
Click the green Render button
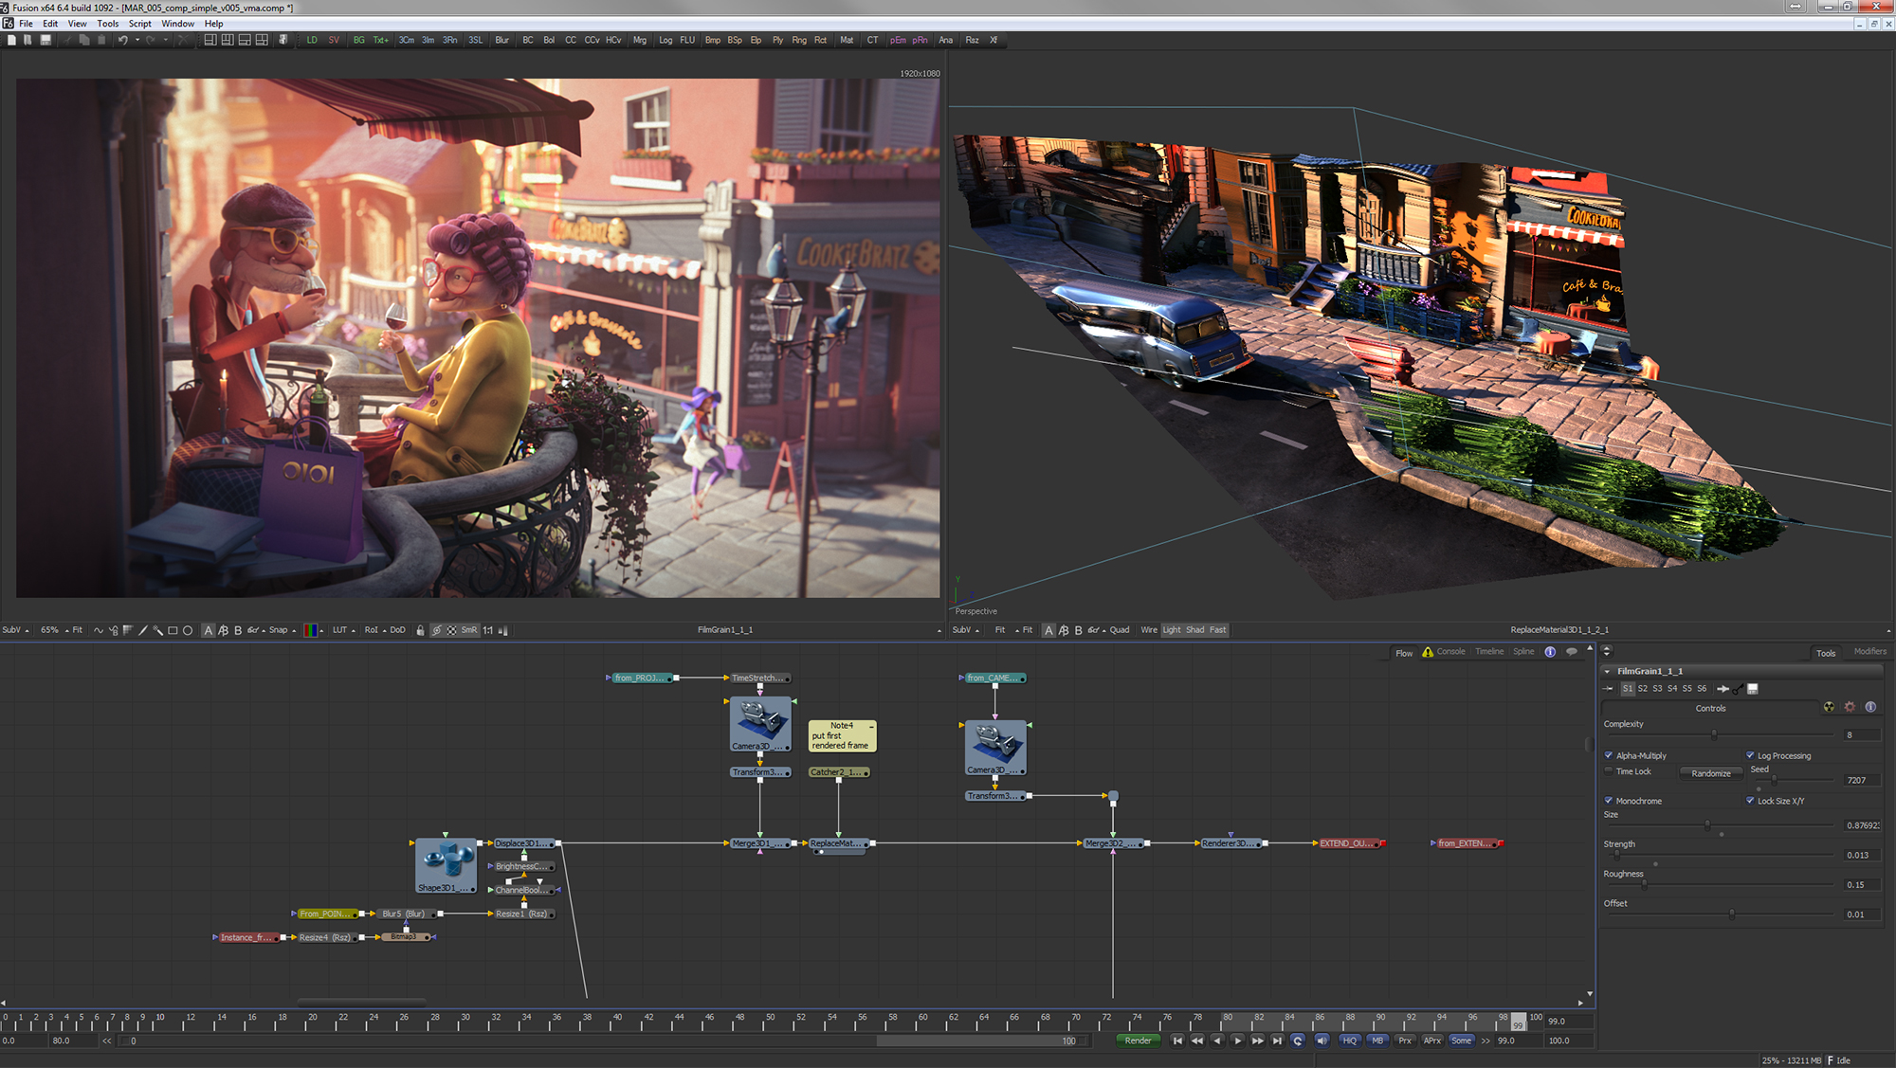pos(1138,1041)
